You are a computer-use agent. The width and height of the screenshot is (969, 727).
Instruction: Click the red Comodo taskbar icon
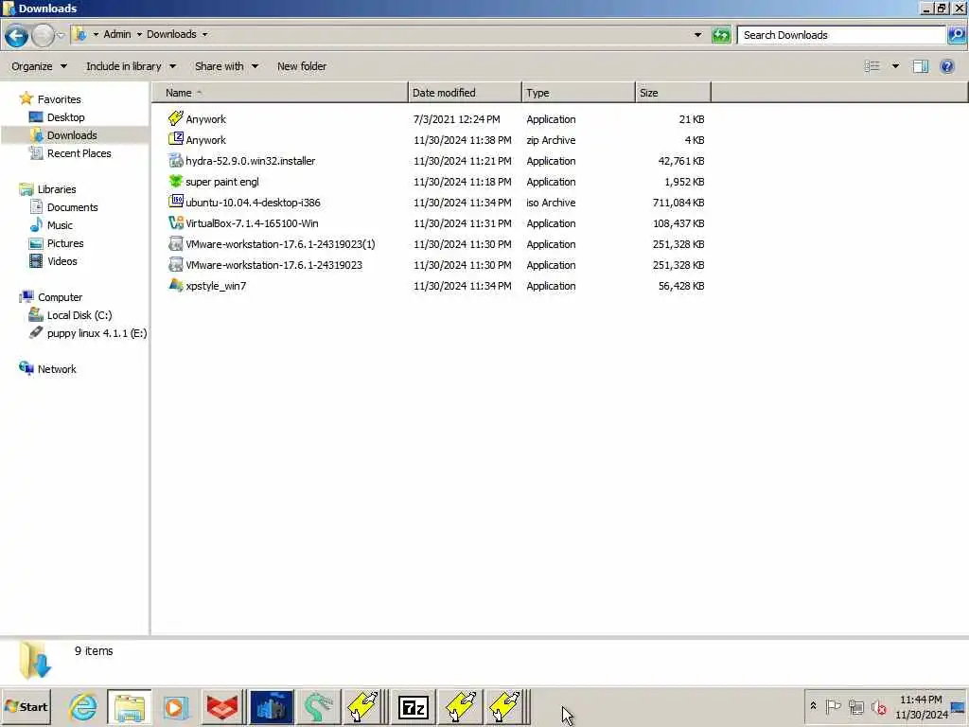(222, 706)
